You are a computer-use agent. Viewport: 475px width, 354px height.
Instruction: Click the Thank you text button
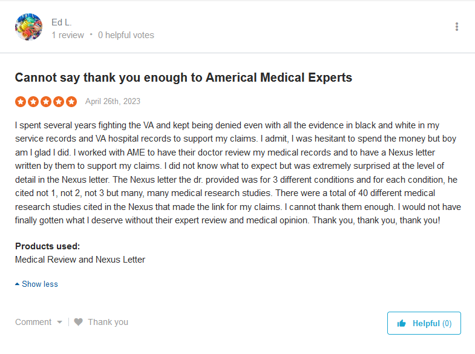(x=108, y=322)
